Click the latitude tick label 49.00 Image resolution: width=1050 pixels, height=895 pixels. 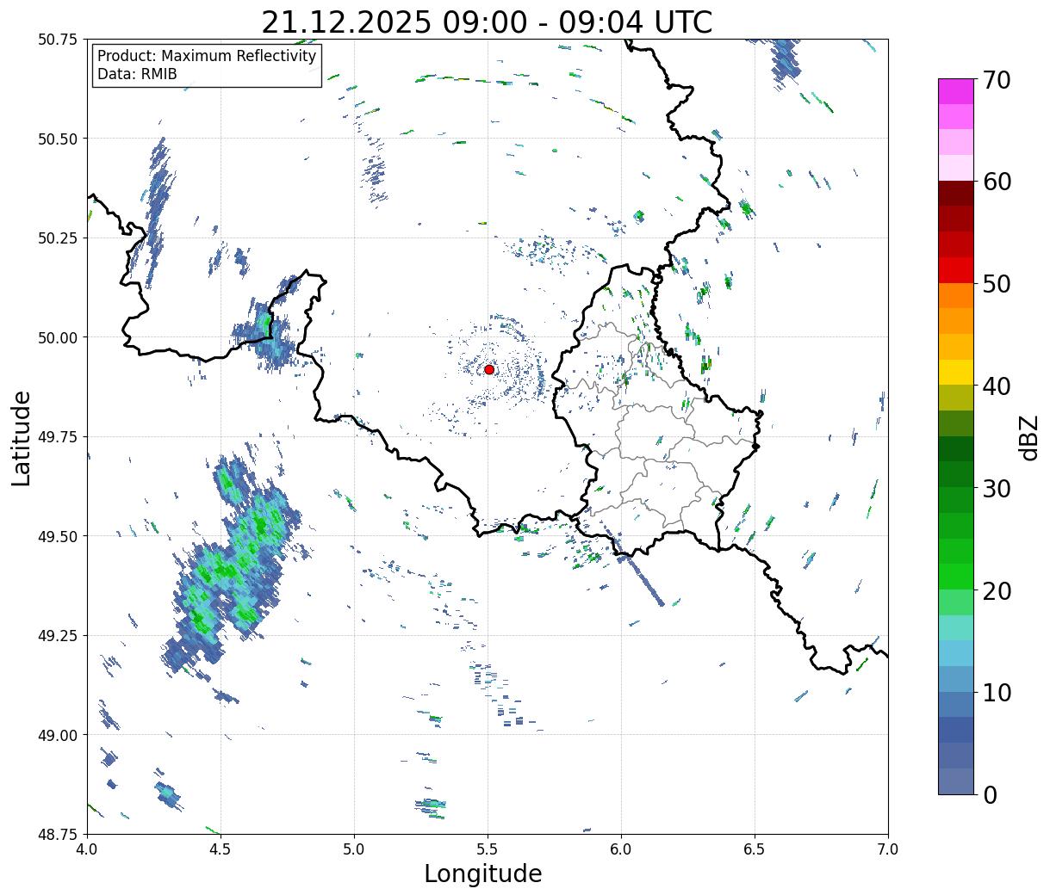coord(57,735)
